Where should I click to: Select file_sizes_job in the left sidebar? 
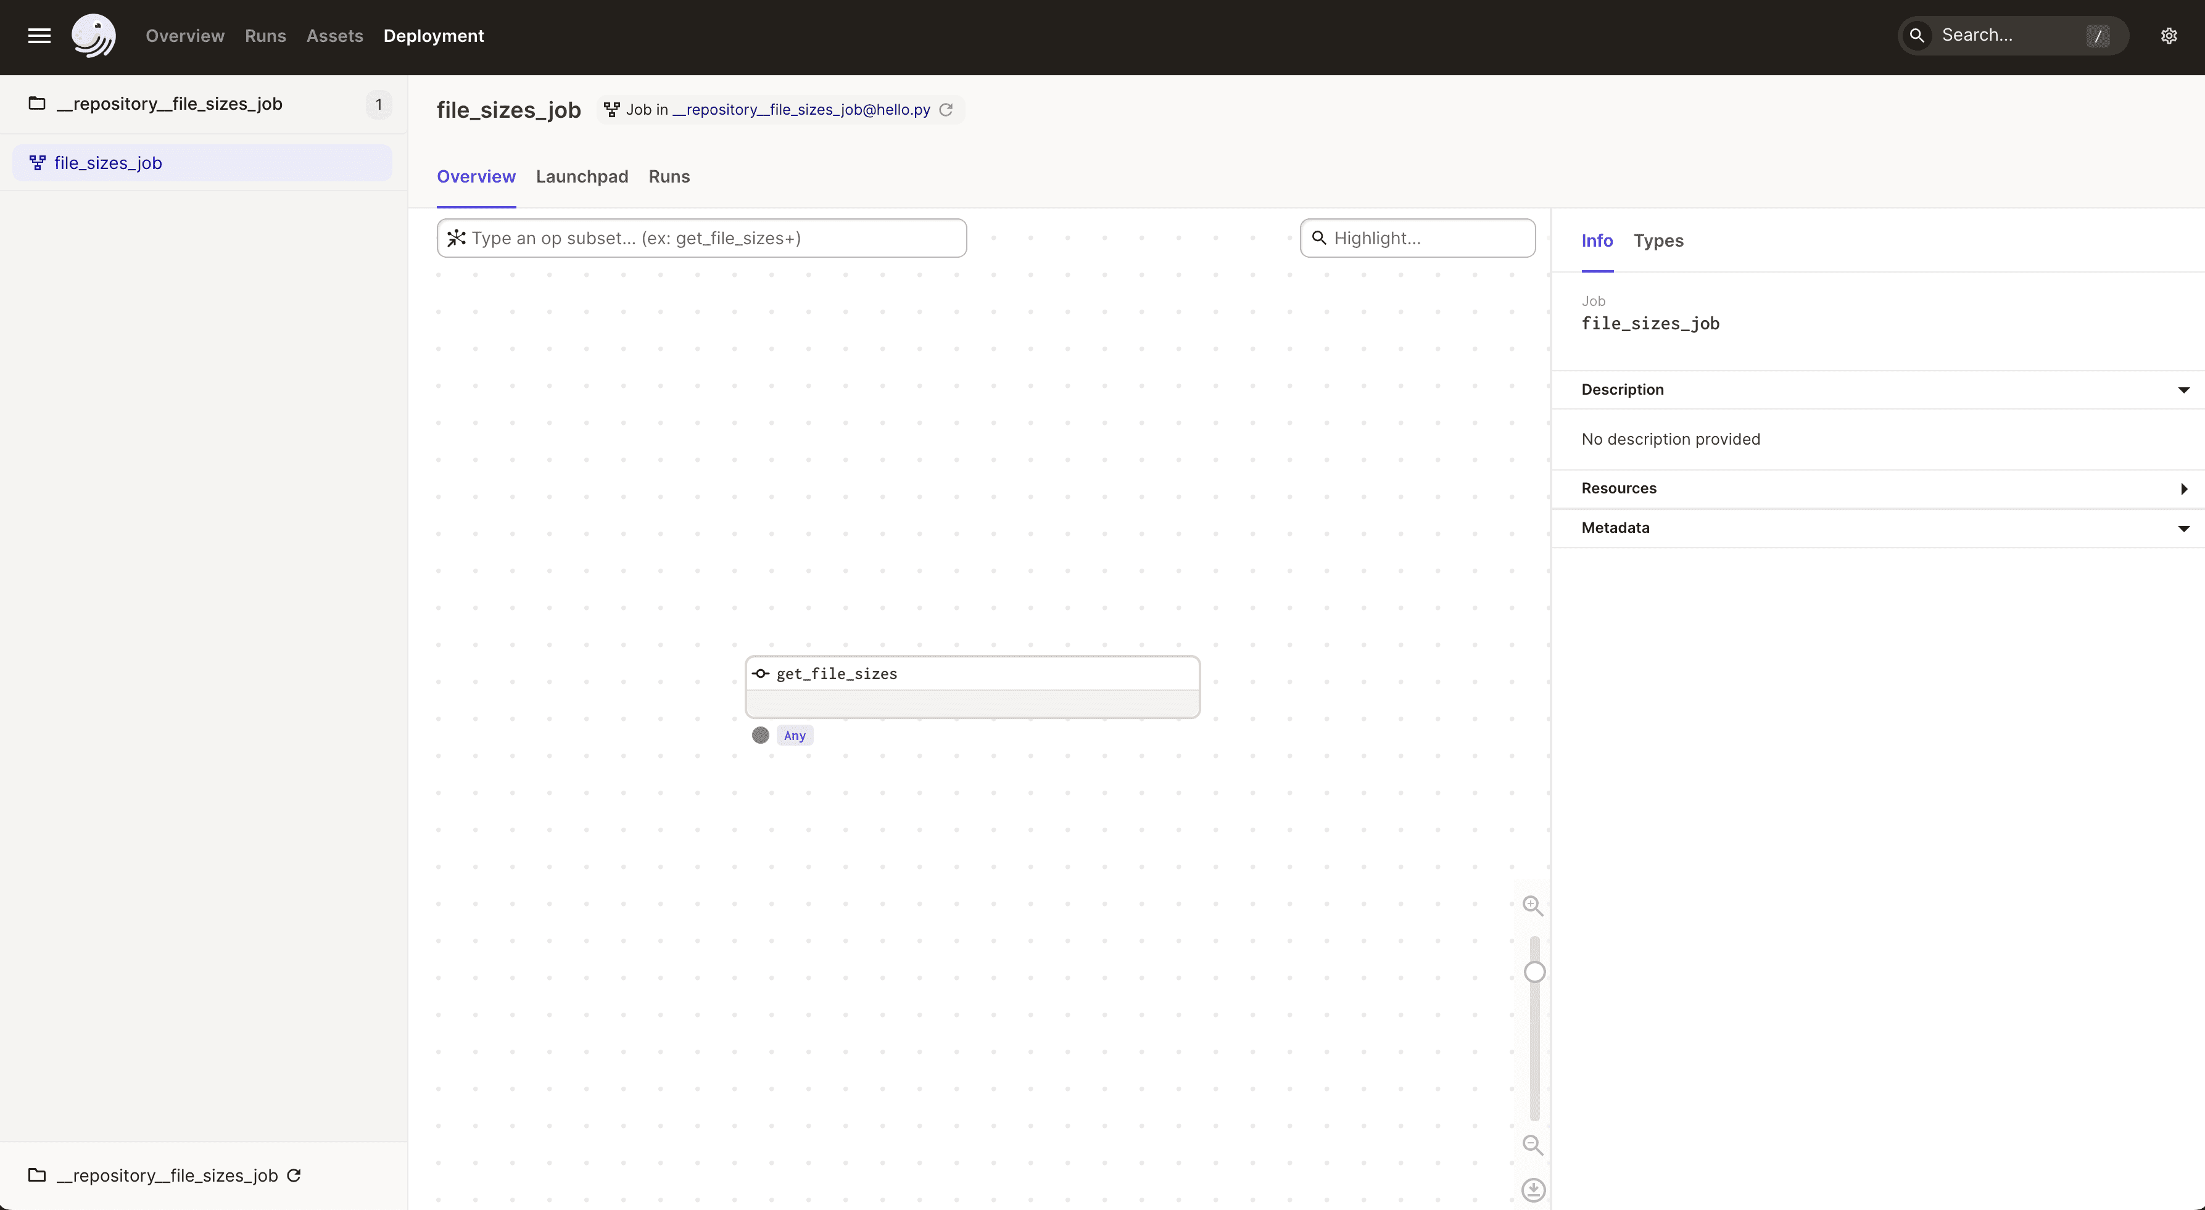(x=108, y=163)
